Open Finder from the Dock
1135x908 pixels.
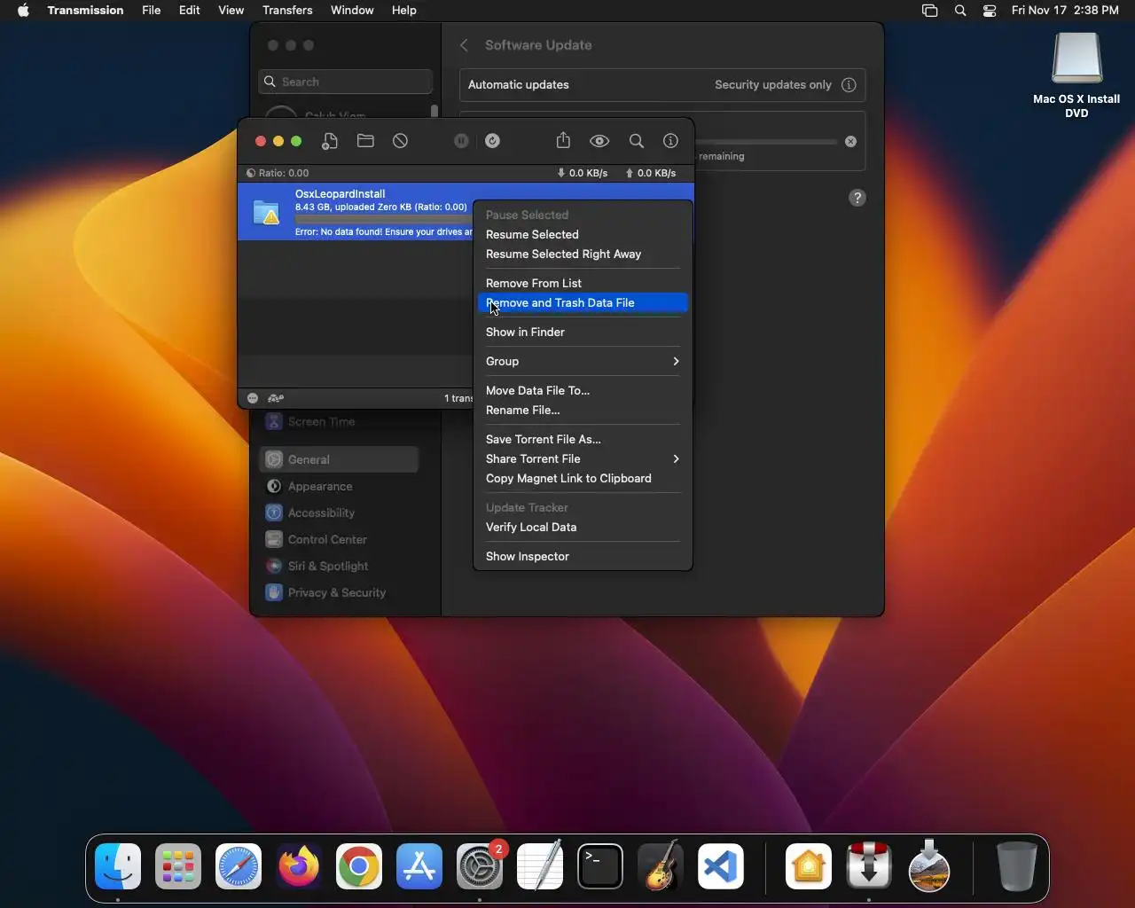pos(118,866)
